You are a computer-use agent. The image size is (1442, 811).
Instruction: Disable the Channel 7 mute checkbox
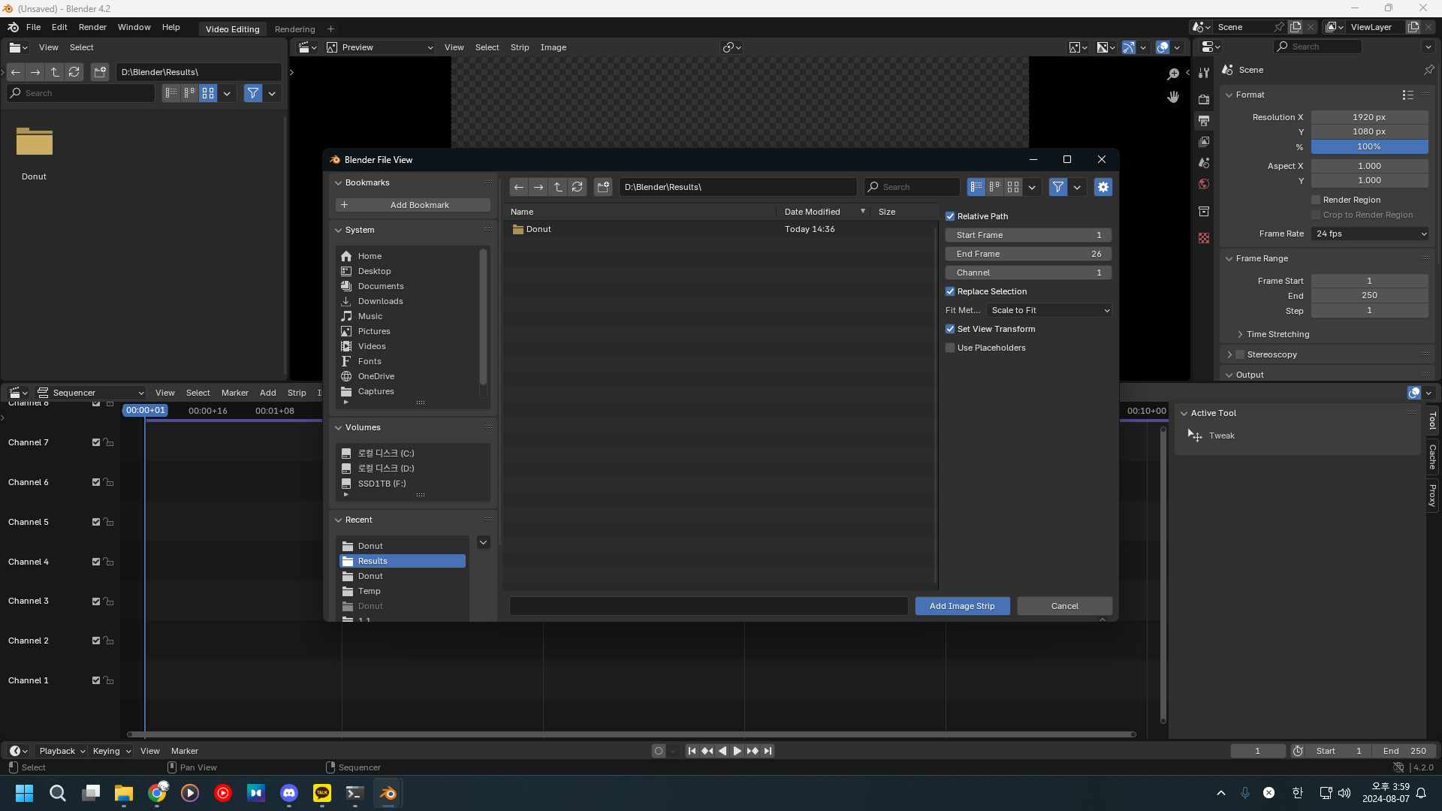(96, 442)
